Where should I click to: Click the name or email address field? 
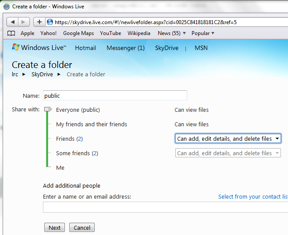coord(165,207)
